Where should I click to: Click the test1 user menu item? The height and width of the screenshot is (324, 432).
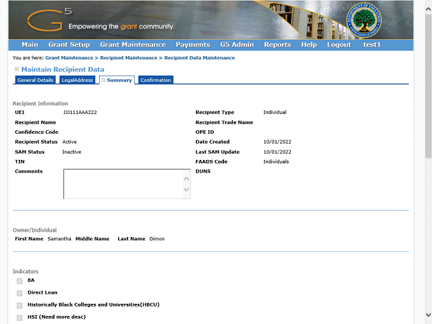[372, 45]
